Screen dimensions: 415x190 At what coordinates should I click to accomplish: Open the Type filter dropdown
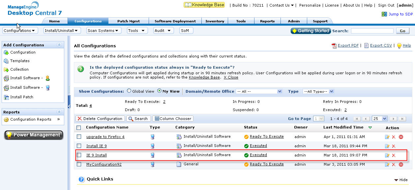pyautogui.click(x=318, y=91)
